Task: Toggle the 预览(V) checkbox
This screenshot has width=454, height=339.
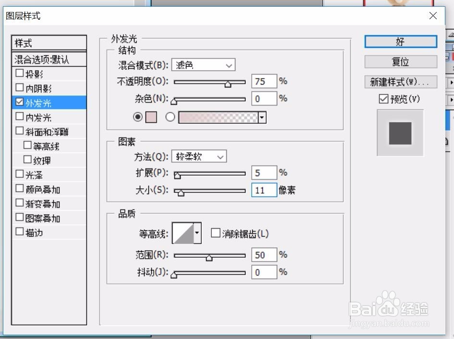Action: click(x=383, y=99)
